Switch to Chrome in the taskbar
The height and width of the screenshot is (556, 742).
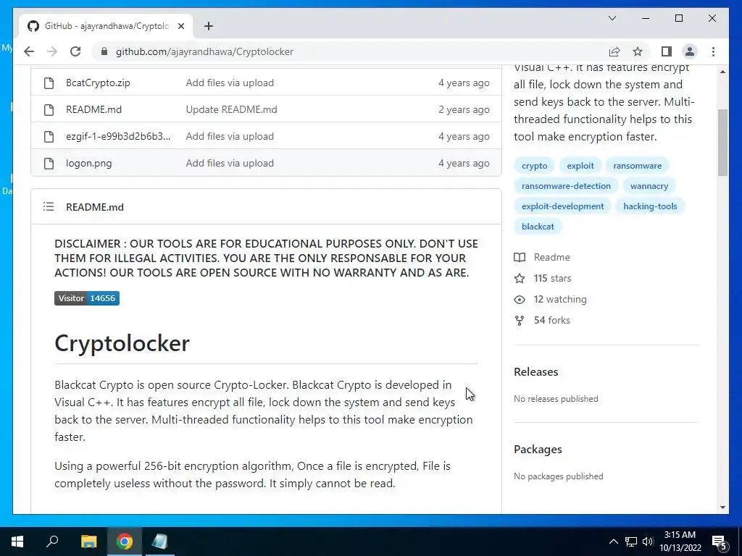(x=125, y=542)
